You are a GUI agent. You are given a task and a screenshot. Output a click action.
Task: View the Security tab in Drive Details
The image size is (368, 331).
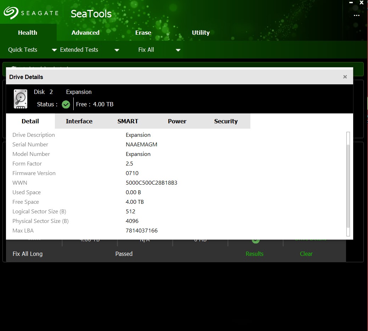click(x=226, y=121)
